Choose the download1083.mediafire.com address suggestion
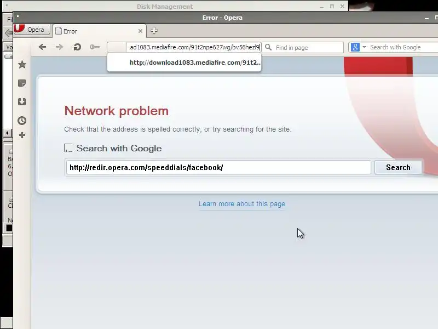The image size is (438, 329). point(185,63)
